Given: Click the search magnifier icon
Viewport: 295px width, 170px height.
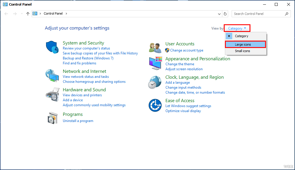Looking at the screenshot, I should (286, 14).
